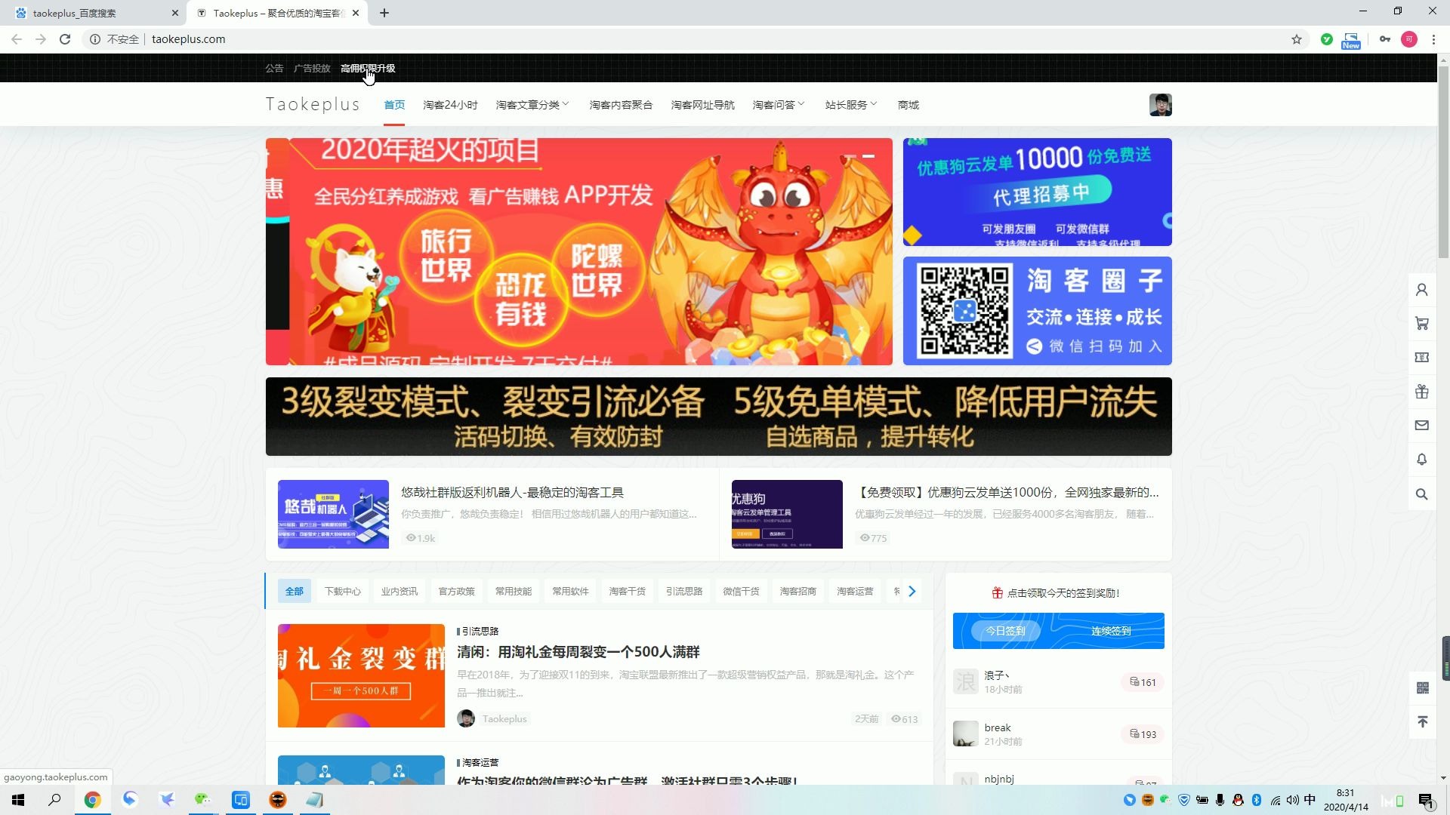Image resolution: width=1450 pixels, height=815 pixels.
Task: Open the user profile sidebar icon
Action: [1421, 290]
